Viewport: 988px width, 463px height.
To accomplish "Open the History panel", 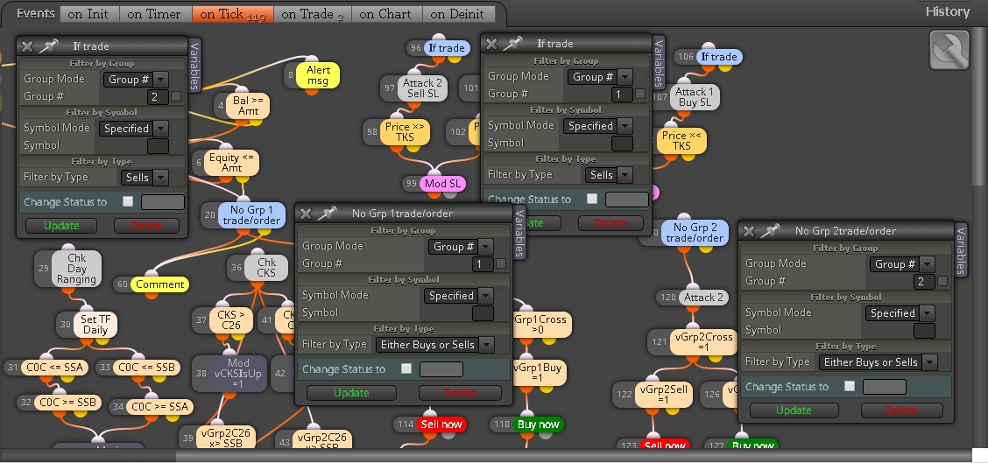I will point(948,11).
